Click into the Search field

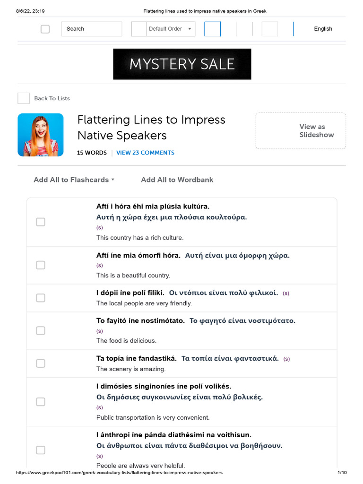tap(91, 29)
